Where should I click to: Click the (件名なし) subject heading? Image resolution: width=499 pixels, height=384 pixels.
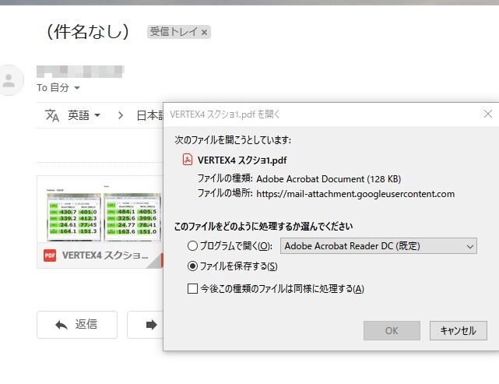tap(88, 31)
